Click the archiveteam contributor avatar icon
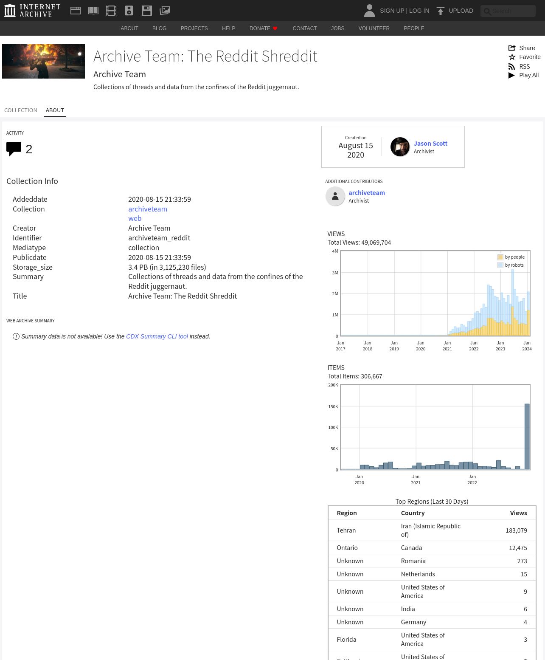 335,196
